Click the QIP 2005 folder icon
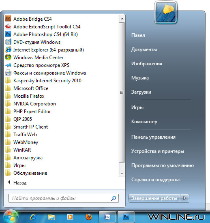 pyautogui.click(x=8, y=119)
